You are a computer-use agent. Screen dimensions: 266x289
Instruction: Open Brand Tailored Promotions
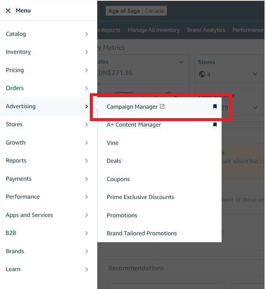pos(142,233)
